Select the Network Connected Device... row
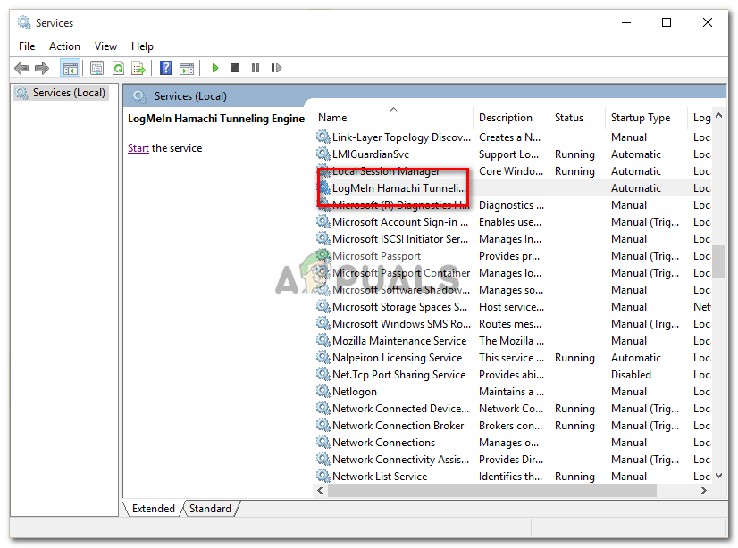Viewport: 738px width, 548px height. [513, 409]
